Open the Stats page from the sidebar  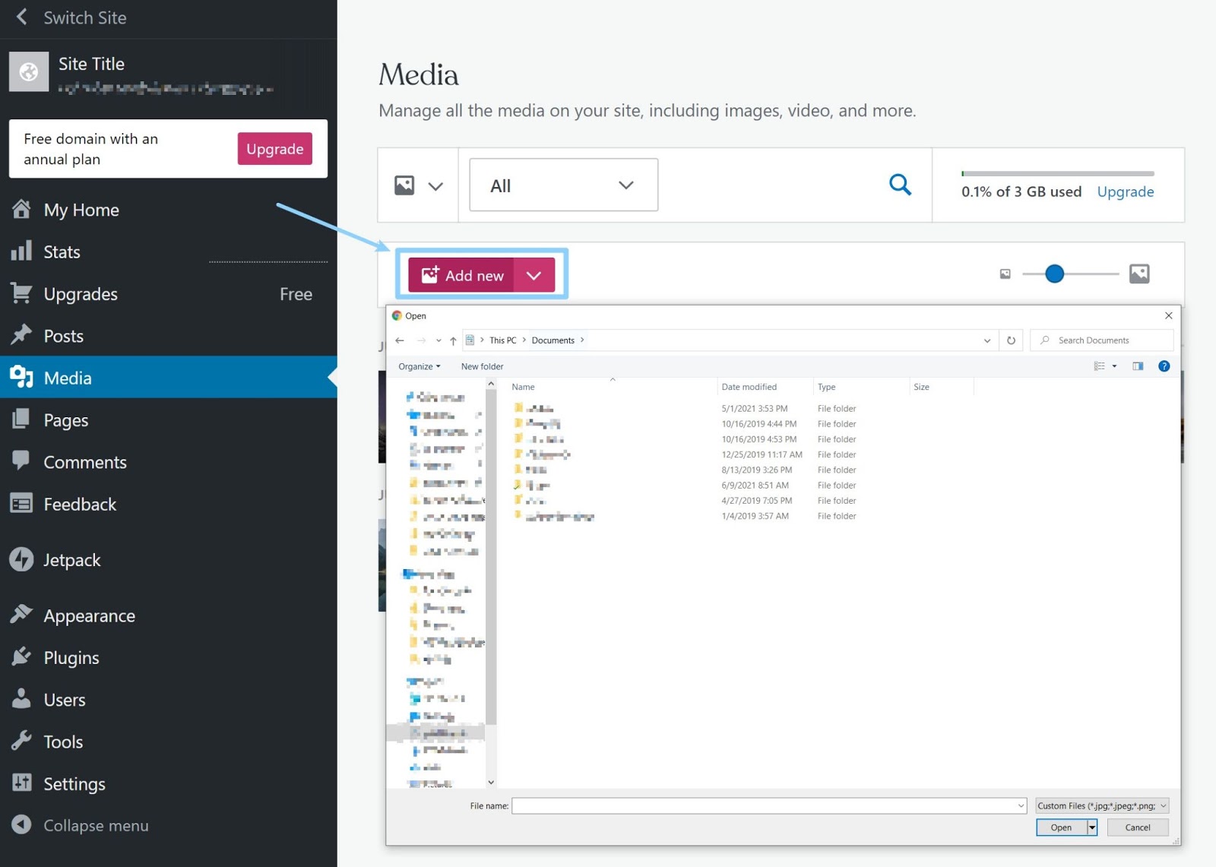pos(61,252)
